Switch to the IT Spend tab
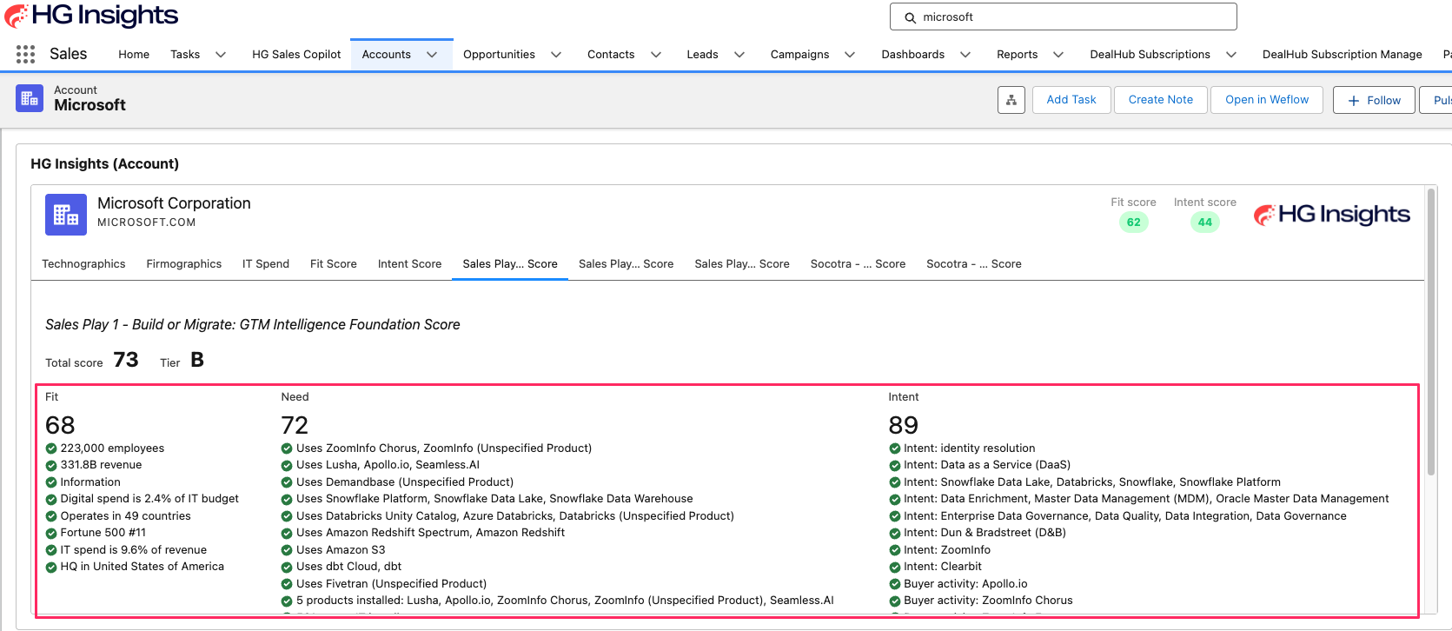The image size is (1452, 631). (x=266, y=264)
